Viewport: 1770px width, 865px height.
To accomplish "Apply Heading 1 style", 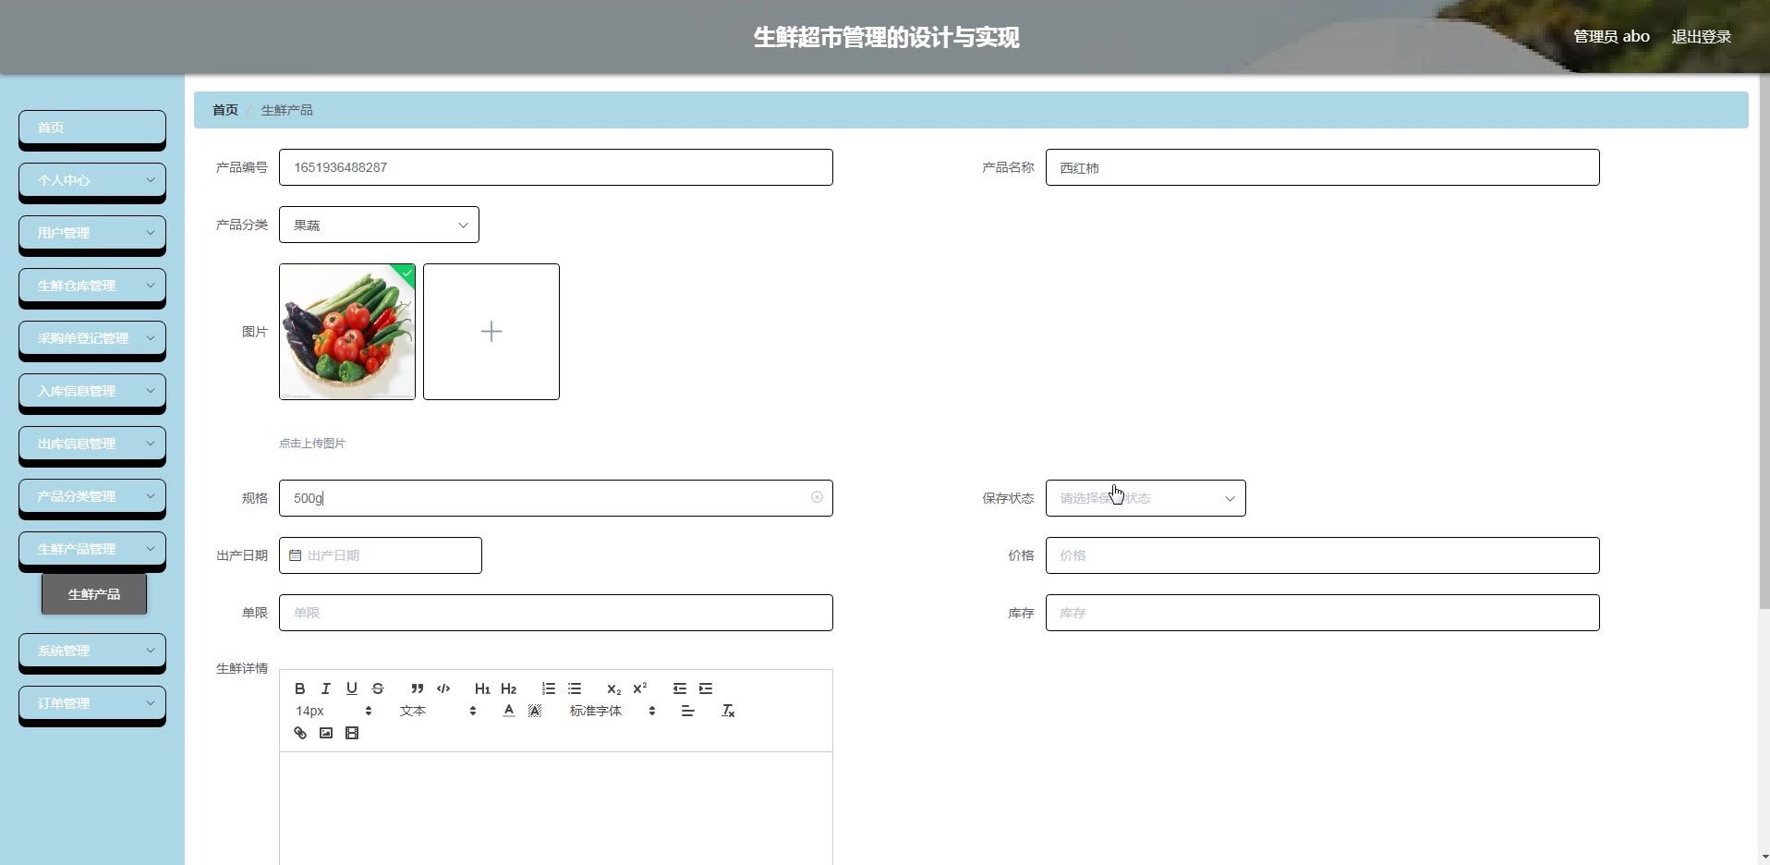I will (482, 688).
